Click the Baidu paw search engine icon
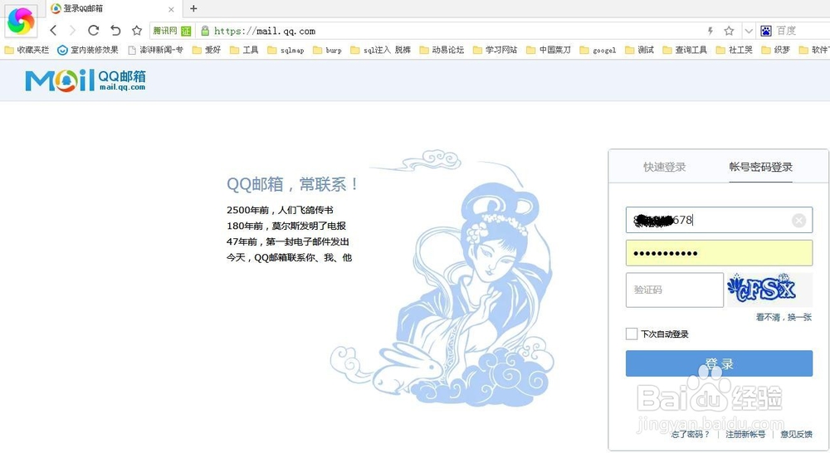 click(x=766, y=31)
